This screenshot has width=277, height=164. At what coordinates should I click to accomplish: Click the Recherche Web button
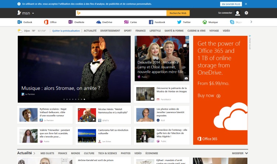[178, 13]
